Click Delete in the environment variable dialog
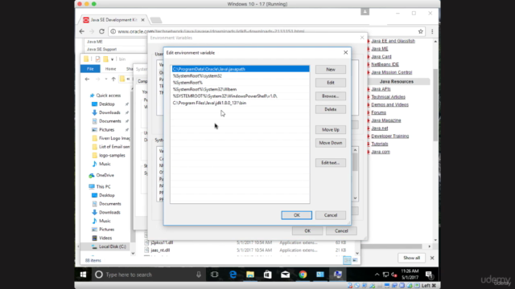Image resolution: width=515 pixels, height=289 pixels. tap(331, 109)
